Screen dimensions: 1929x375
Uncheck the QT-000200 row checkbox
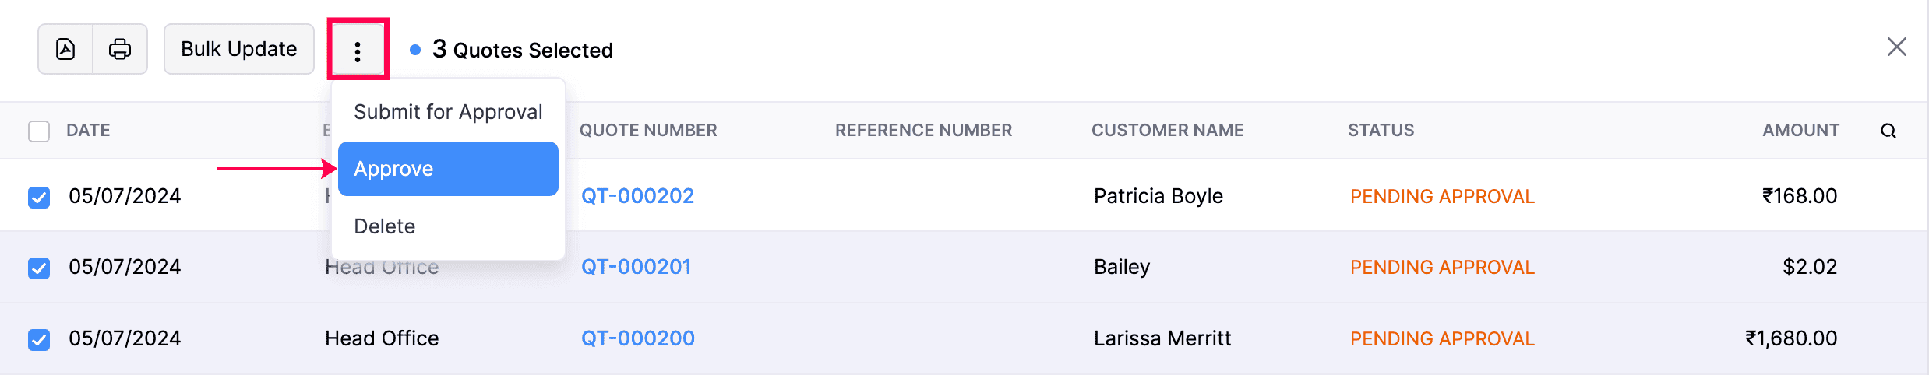pyautogui.click(x=39, y=339)
